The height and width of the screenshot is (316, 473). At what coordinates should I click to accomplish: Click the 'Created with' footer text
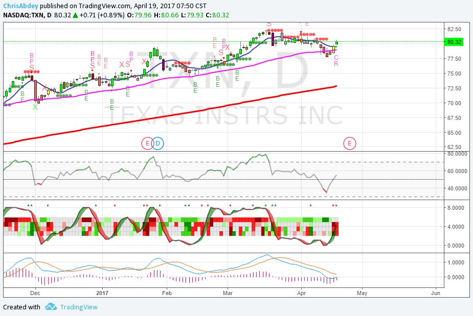pos(21,307)
